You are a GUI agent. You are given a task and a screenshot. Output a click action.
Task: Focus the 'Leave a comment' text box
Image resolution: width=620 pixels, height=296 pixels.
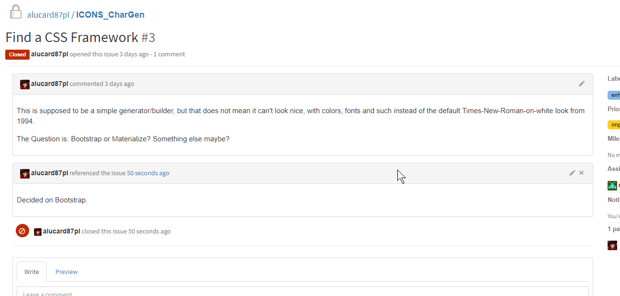click(x=303, y=292)
